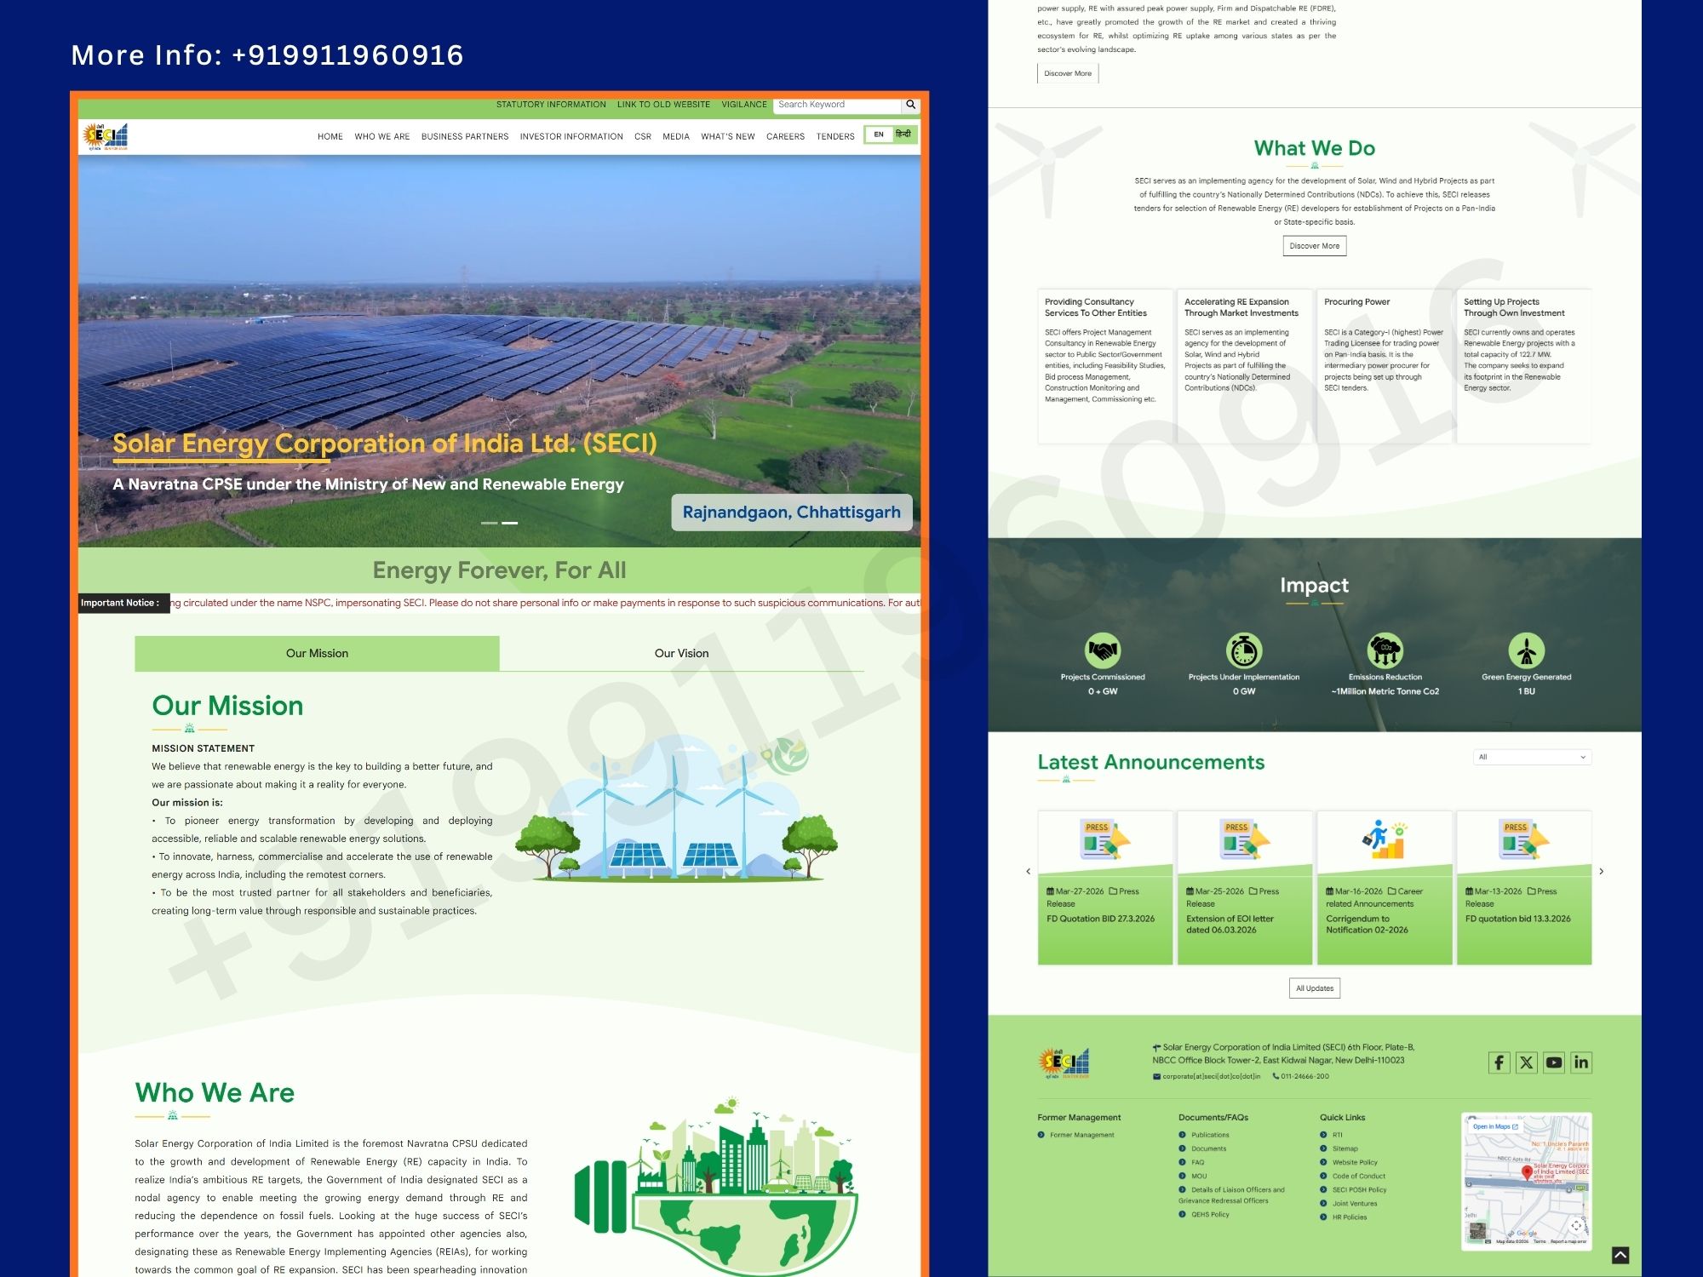Click the All Updates button
This screenshot has height=1277, width=1703.
pos(1314,988)
